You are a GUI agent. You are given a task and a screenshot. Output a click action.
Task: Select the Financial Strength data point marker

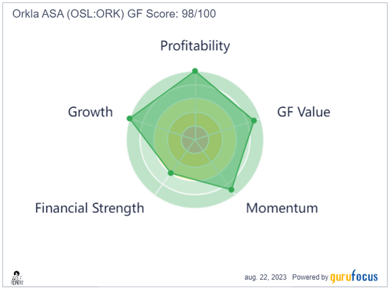click(171, 173)
